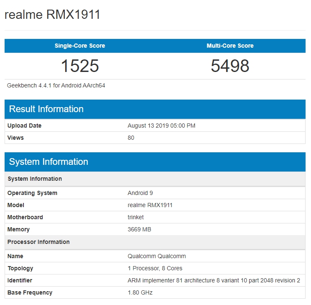Select the single-core score value 1525
This screenshot has width=311, height=305.
pos(80,66)
